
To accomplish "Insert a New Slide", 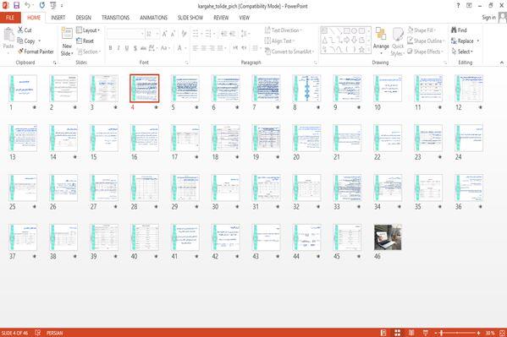I will [x=67, y=41].
